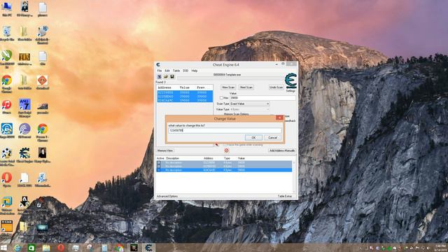Viewport: 448px width, 252px height.
Task: Click the Windows Start button
Action: [x=4, y=247]
